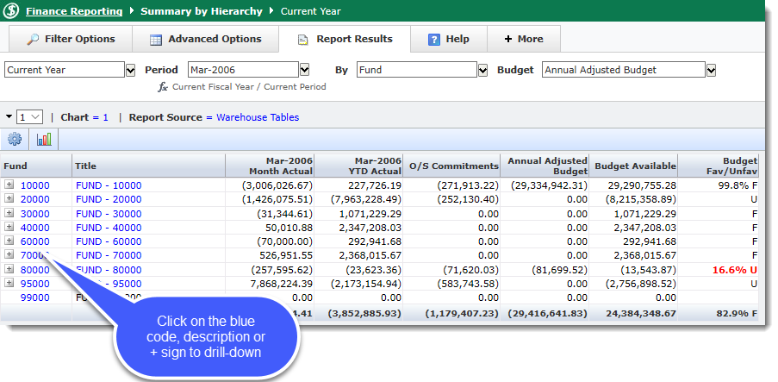This screenshot has width=778, height=382.
Task: Open the By Fund dropdown
Action: tap(482, 70)
